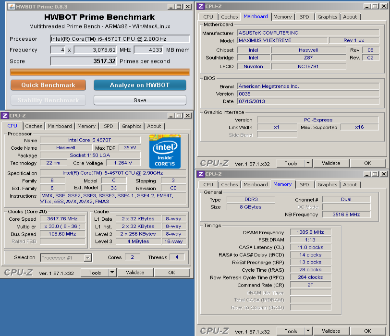Click NCT6791 LPCIO field
Screen dimensions: 390x336
point(308,66)
